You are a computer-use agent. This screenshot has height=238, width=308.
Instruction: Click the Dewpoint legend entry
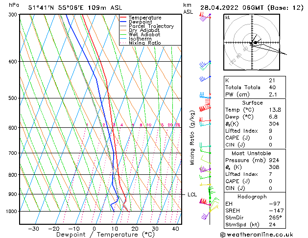140,22
